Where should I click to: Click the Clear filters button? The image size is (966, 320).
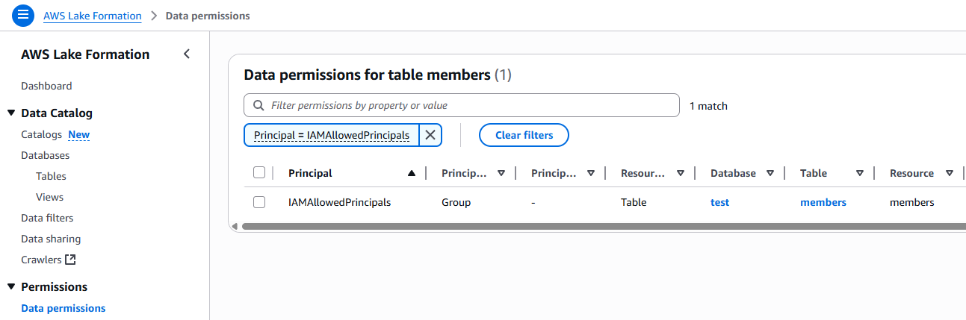524,135
